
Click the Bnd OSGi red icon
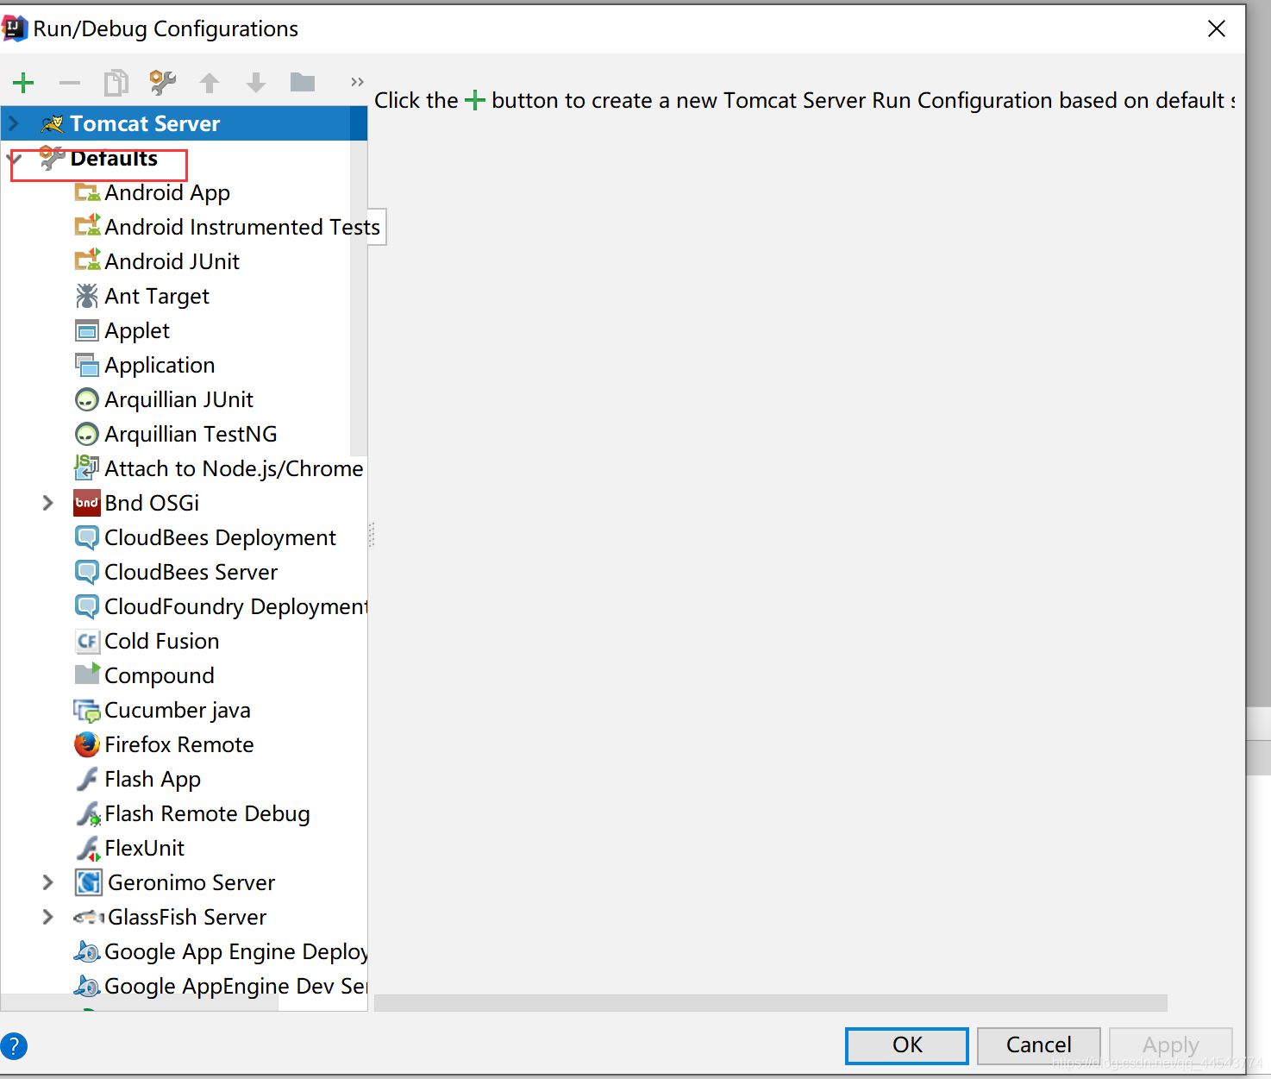(87, 503)
